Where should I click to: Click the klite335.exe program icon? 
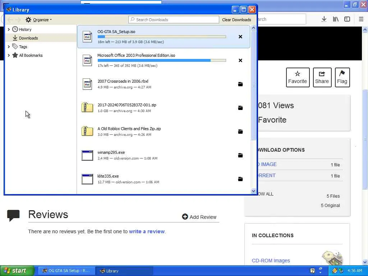click(87, 179)
